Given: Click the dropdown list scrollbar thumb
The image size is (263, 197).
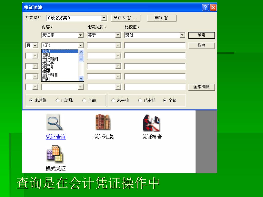Looking at the screenshot, I should click(x=81, y=58).
